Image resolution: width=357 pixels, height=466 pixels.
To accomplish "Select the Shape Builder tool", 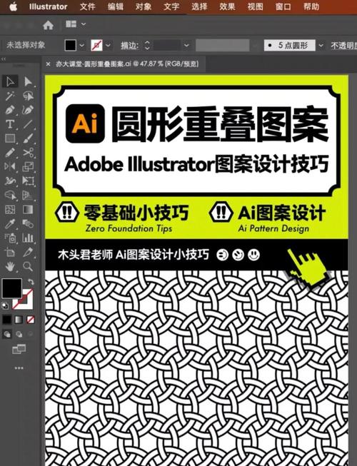I will [10, 196].
